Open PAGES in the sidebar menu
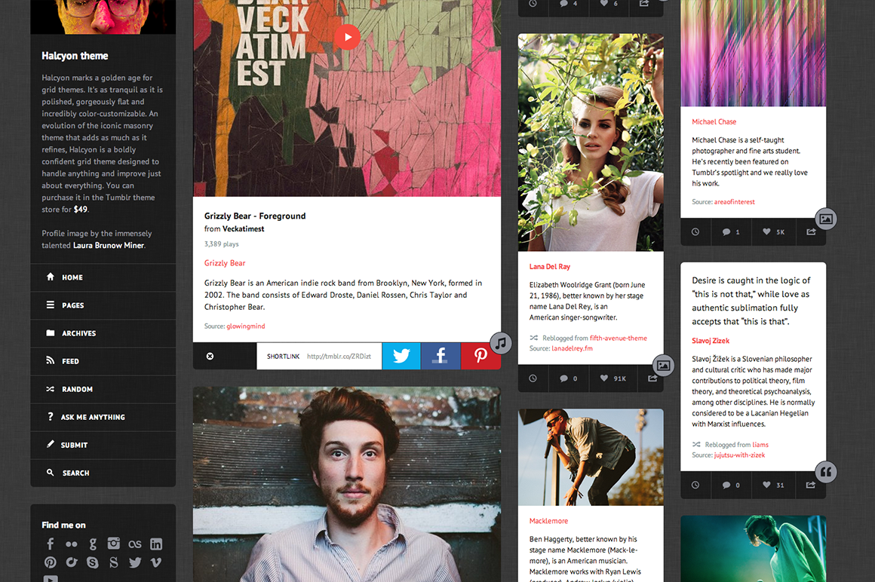This screenshot has height=582, width=875. pos(103,305)
